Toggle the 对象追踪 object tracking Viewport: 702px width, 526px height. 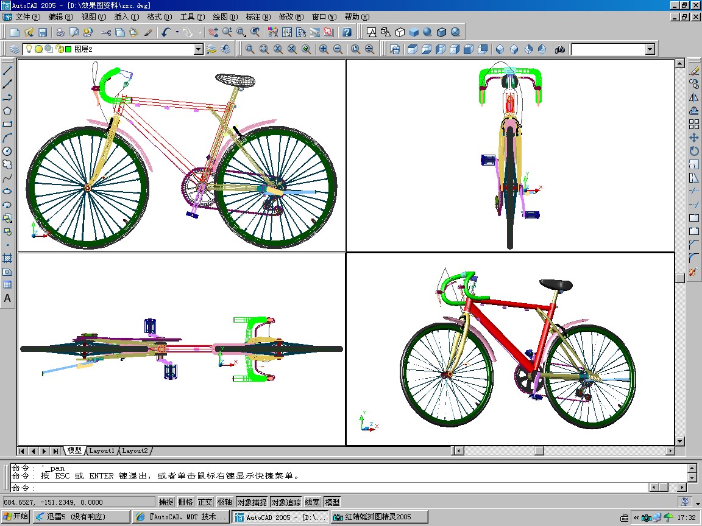(286, 502)
